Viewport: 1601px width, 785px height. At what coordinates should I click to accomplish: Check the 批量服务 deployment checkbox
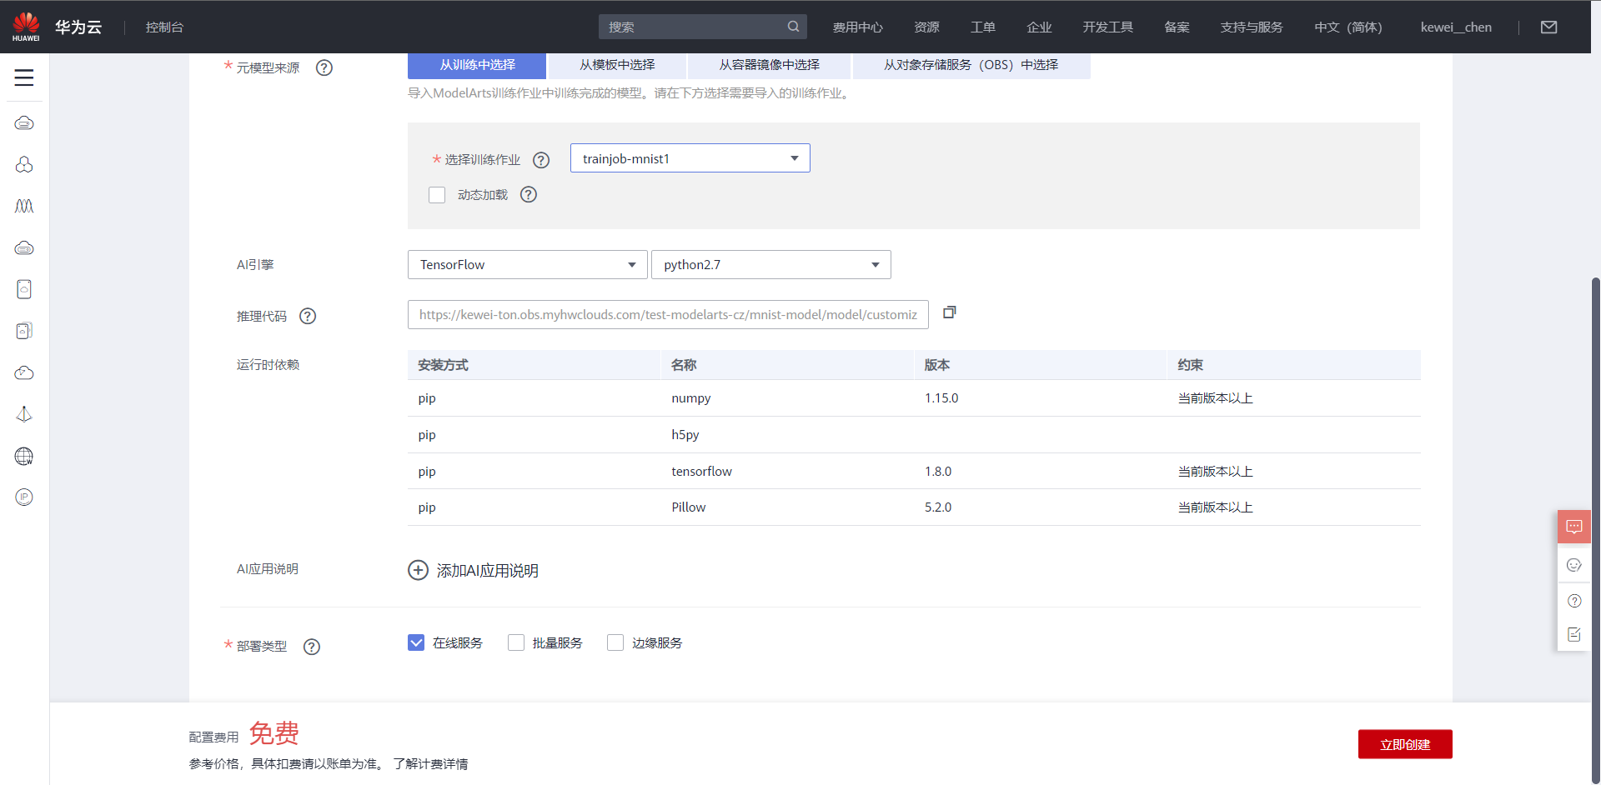coord(516,642)
